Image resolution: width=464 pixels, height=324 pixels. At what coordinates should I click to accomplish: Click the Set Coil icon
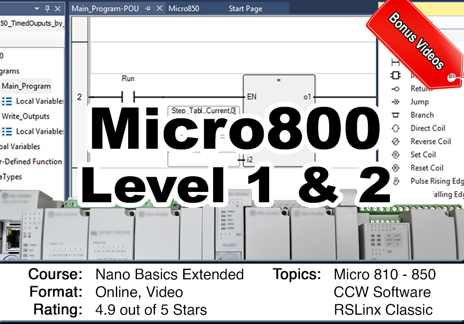pos(395,155)
